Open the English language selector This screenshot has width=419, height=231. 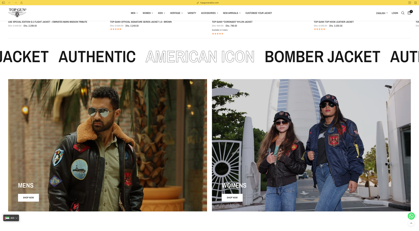tap(382, 13)
